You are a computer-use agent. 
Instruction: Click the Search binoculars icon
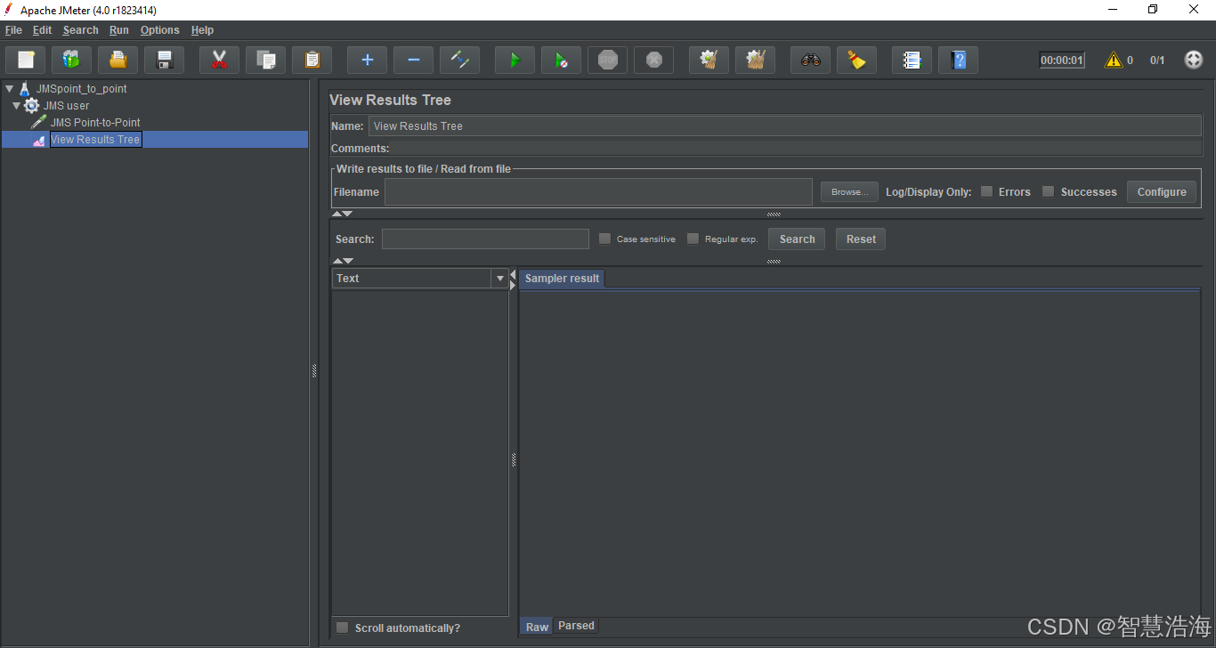point(810,61)
